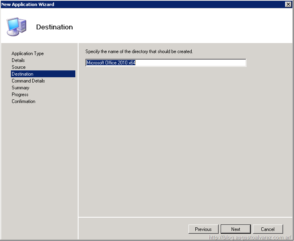Select the Summary step in sidebar
This screenshot has height=241, width=294.
pyautogui.click(x=21, y=88)
